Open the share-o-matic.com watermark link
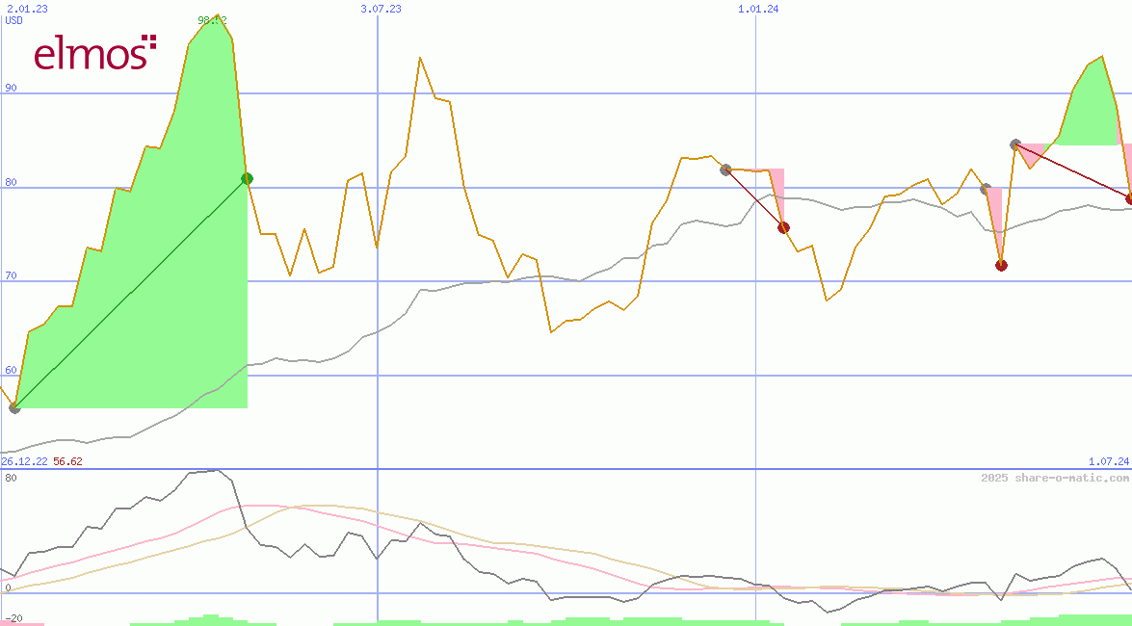This screenshot has height=626, width=1132. click(x=1055, y=478)
